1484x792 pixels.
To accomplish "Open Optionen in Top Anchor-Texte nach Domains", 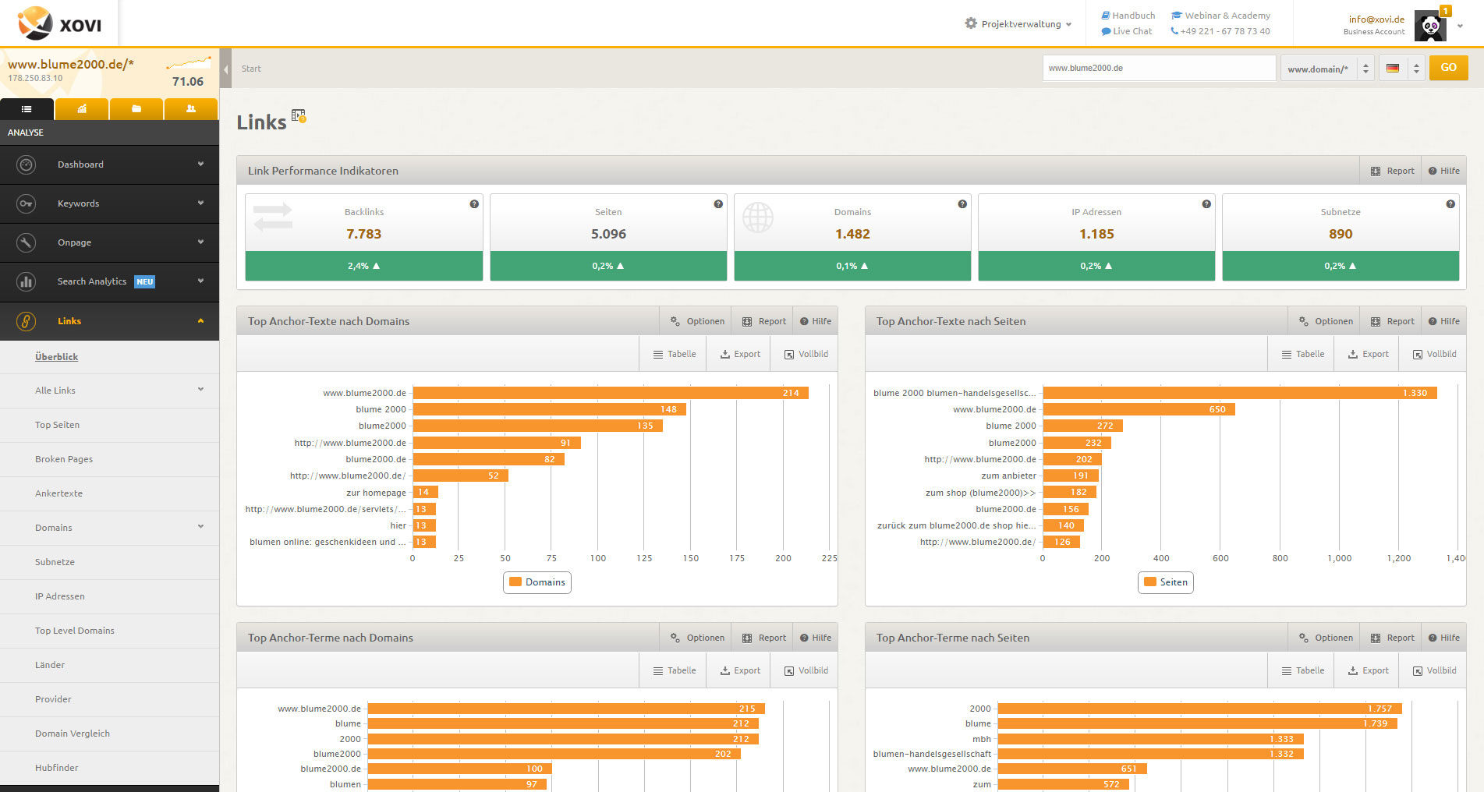I will (696, 321).
